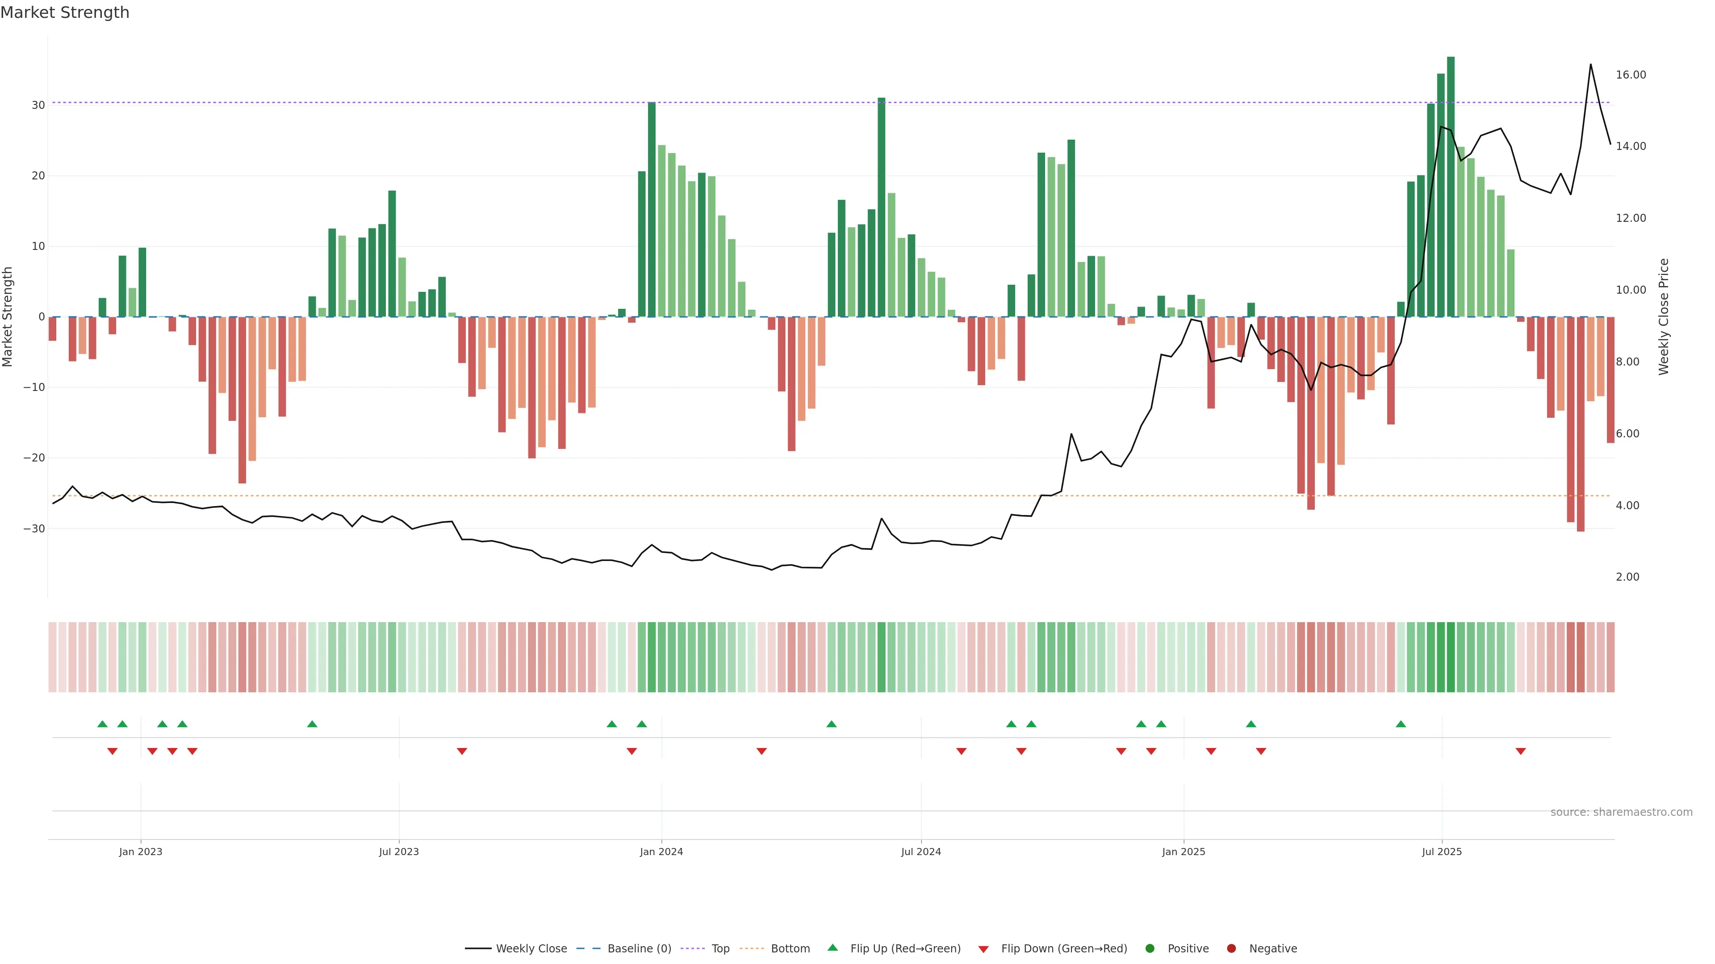Click the Jan 2023 x-axis label
The height and width of the screenshot is (964, 1715).
(x=141, y=852)
